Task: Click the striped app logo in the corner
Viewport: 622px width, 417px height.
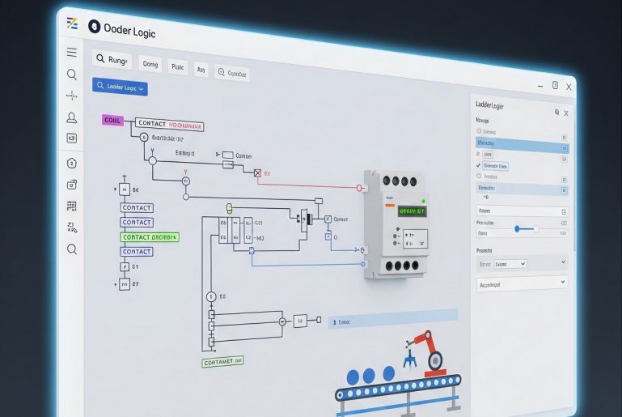Action: 72,23
